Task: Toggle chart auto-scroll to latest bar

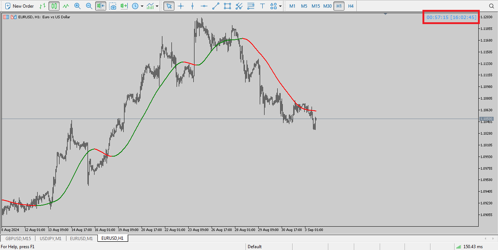Action: 101,6
